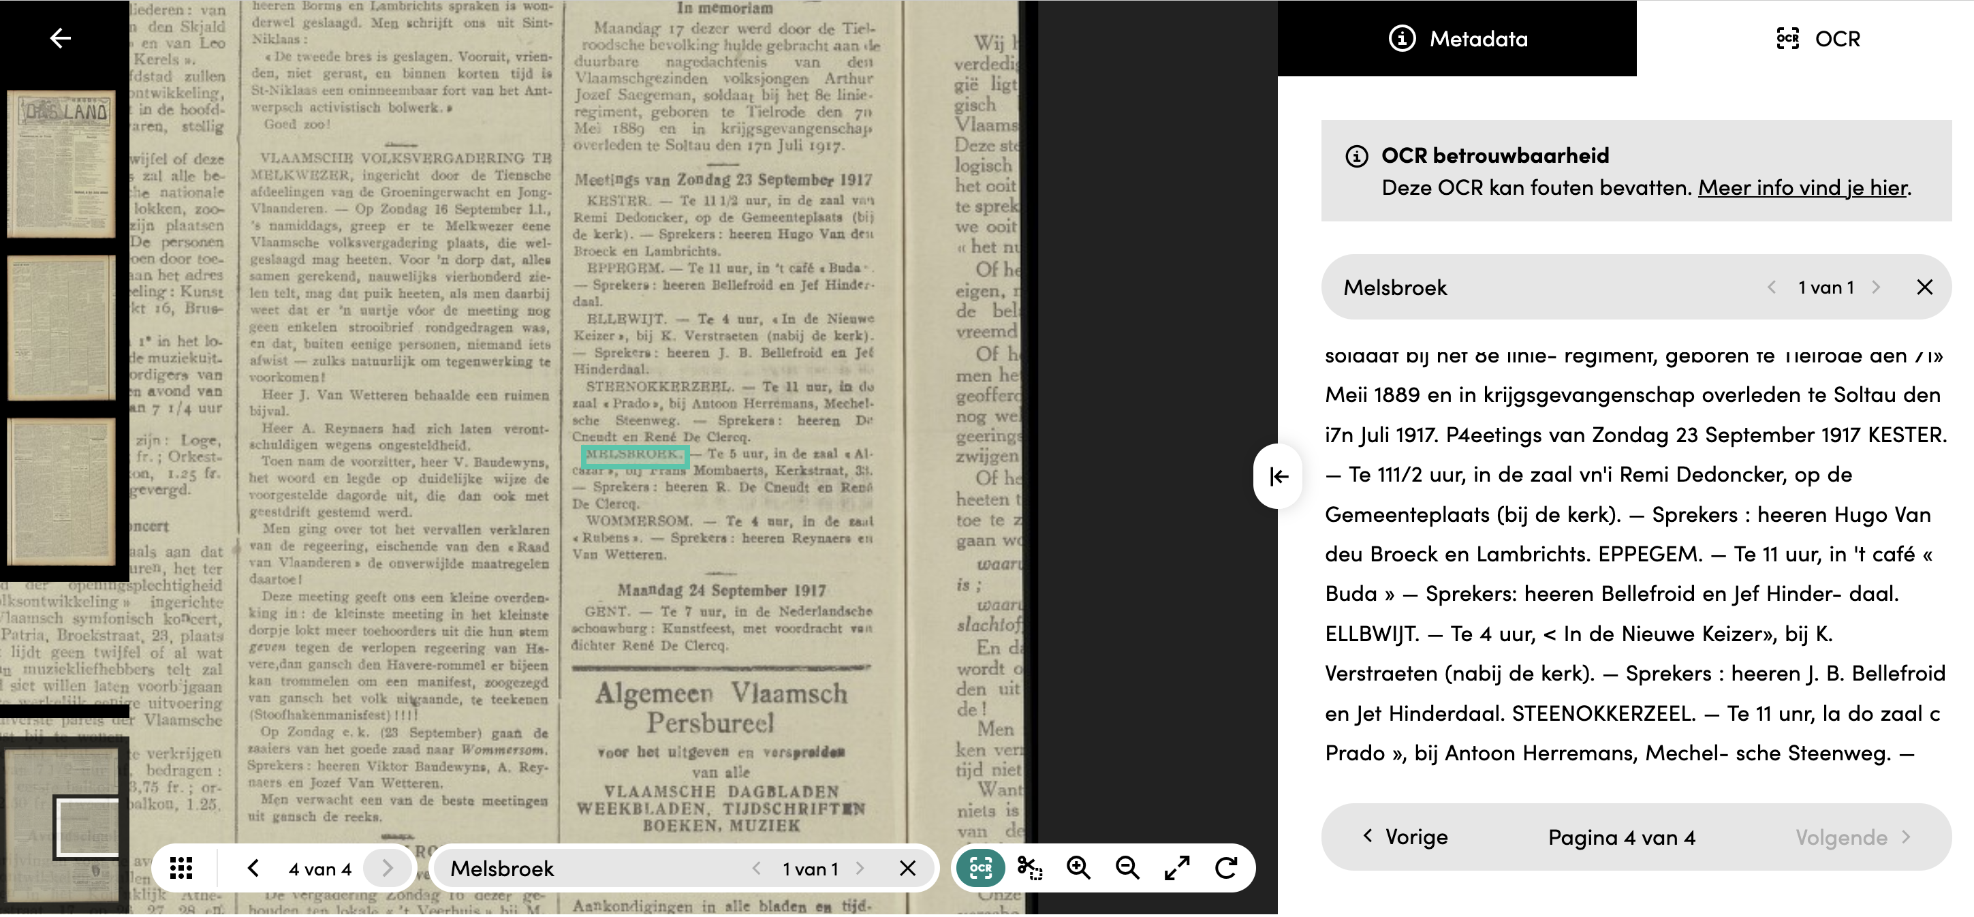Switch to the Metadata tab

click(x=1458, y=38)
